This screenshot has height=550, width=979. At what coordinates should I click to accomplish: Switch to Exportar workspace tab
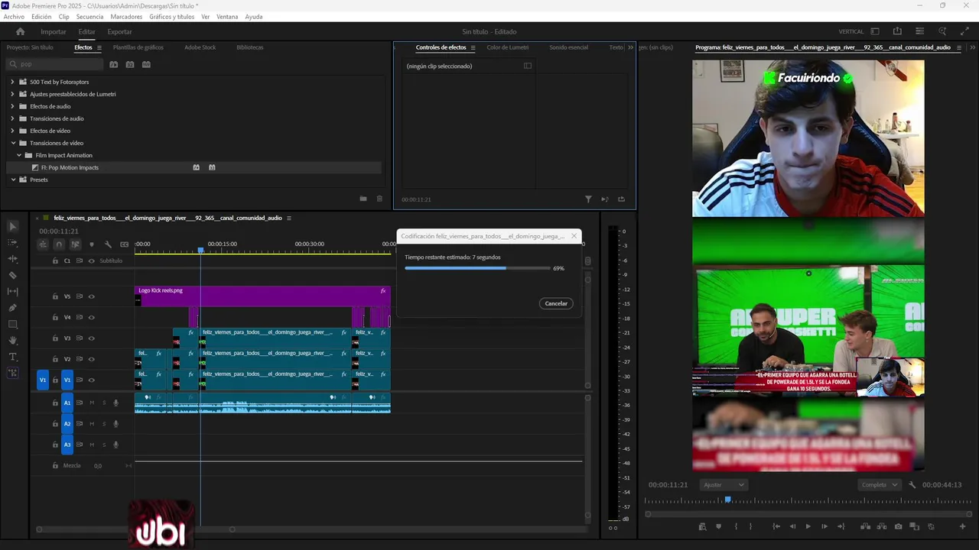pos(119,32)
